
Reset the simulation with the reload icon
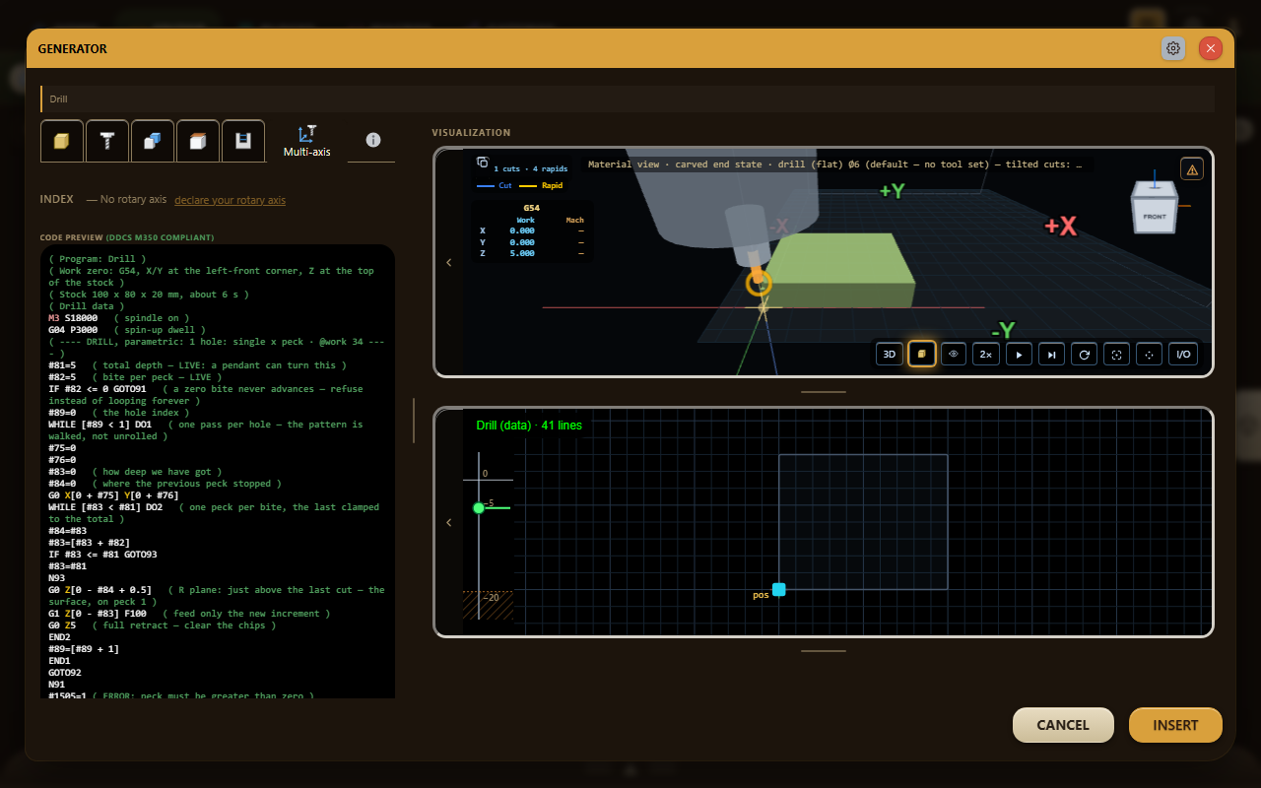click(1084, 354)
